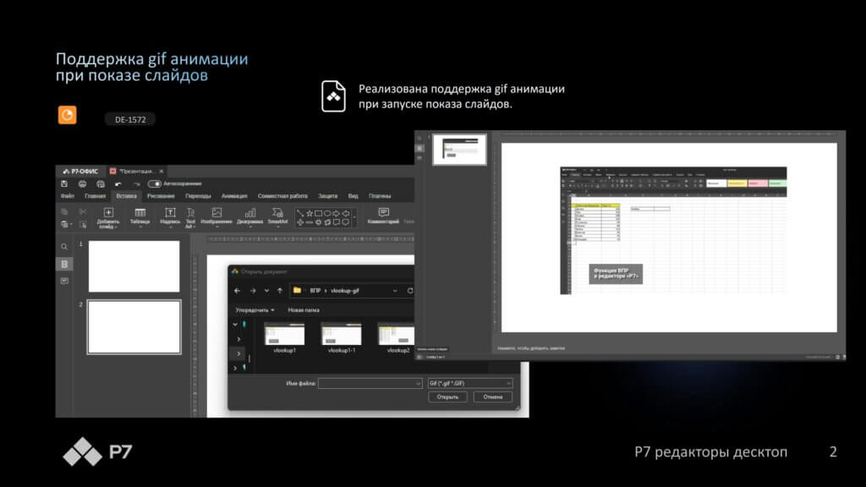Click the Комментарий comment icon

click(x=383, y=213)
